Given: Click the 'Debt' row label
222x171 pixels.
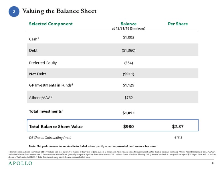Looking at the screenshot, I should (x=33, y=50).
